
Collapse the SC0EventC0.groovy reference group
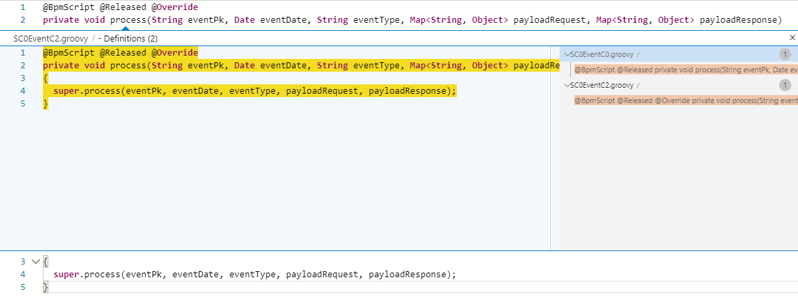pos(566,54)
